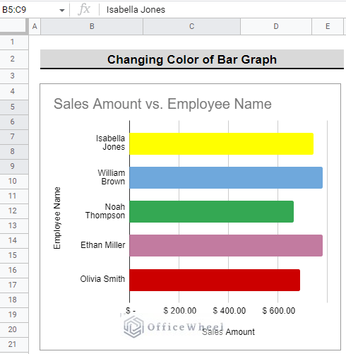Select William Brown's blue bar

(226, 177)
